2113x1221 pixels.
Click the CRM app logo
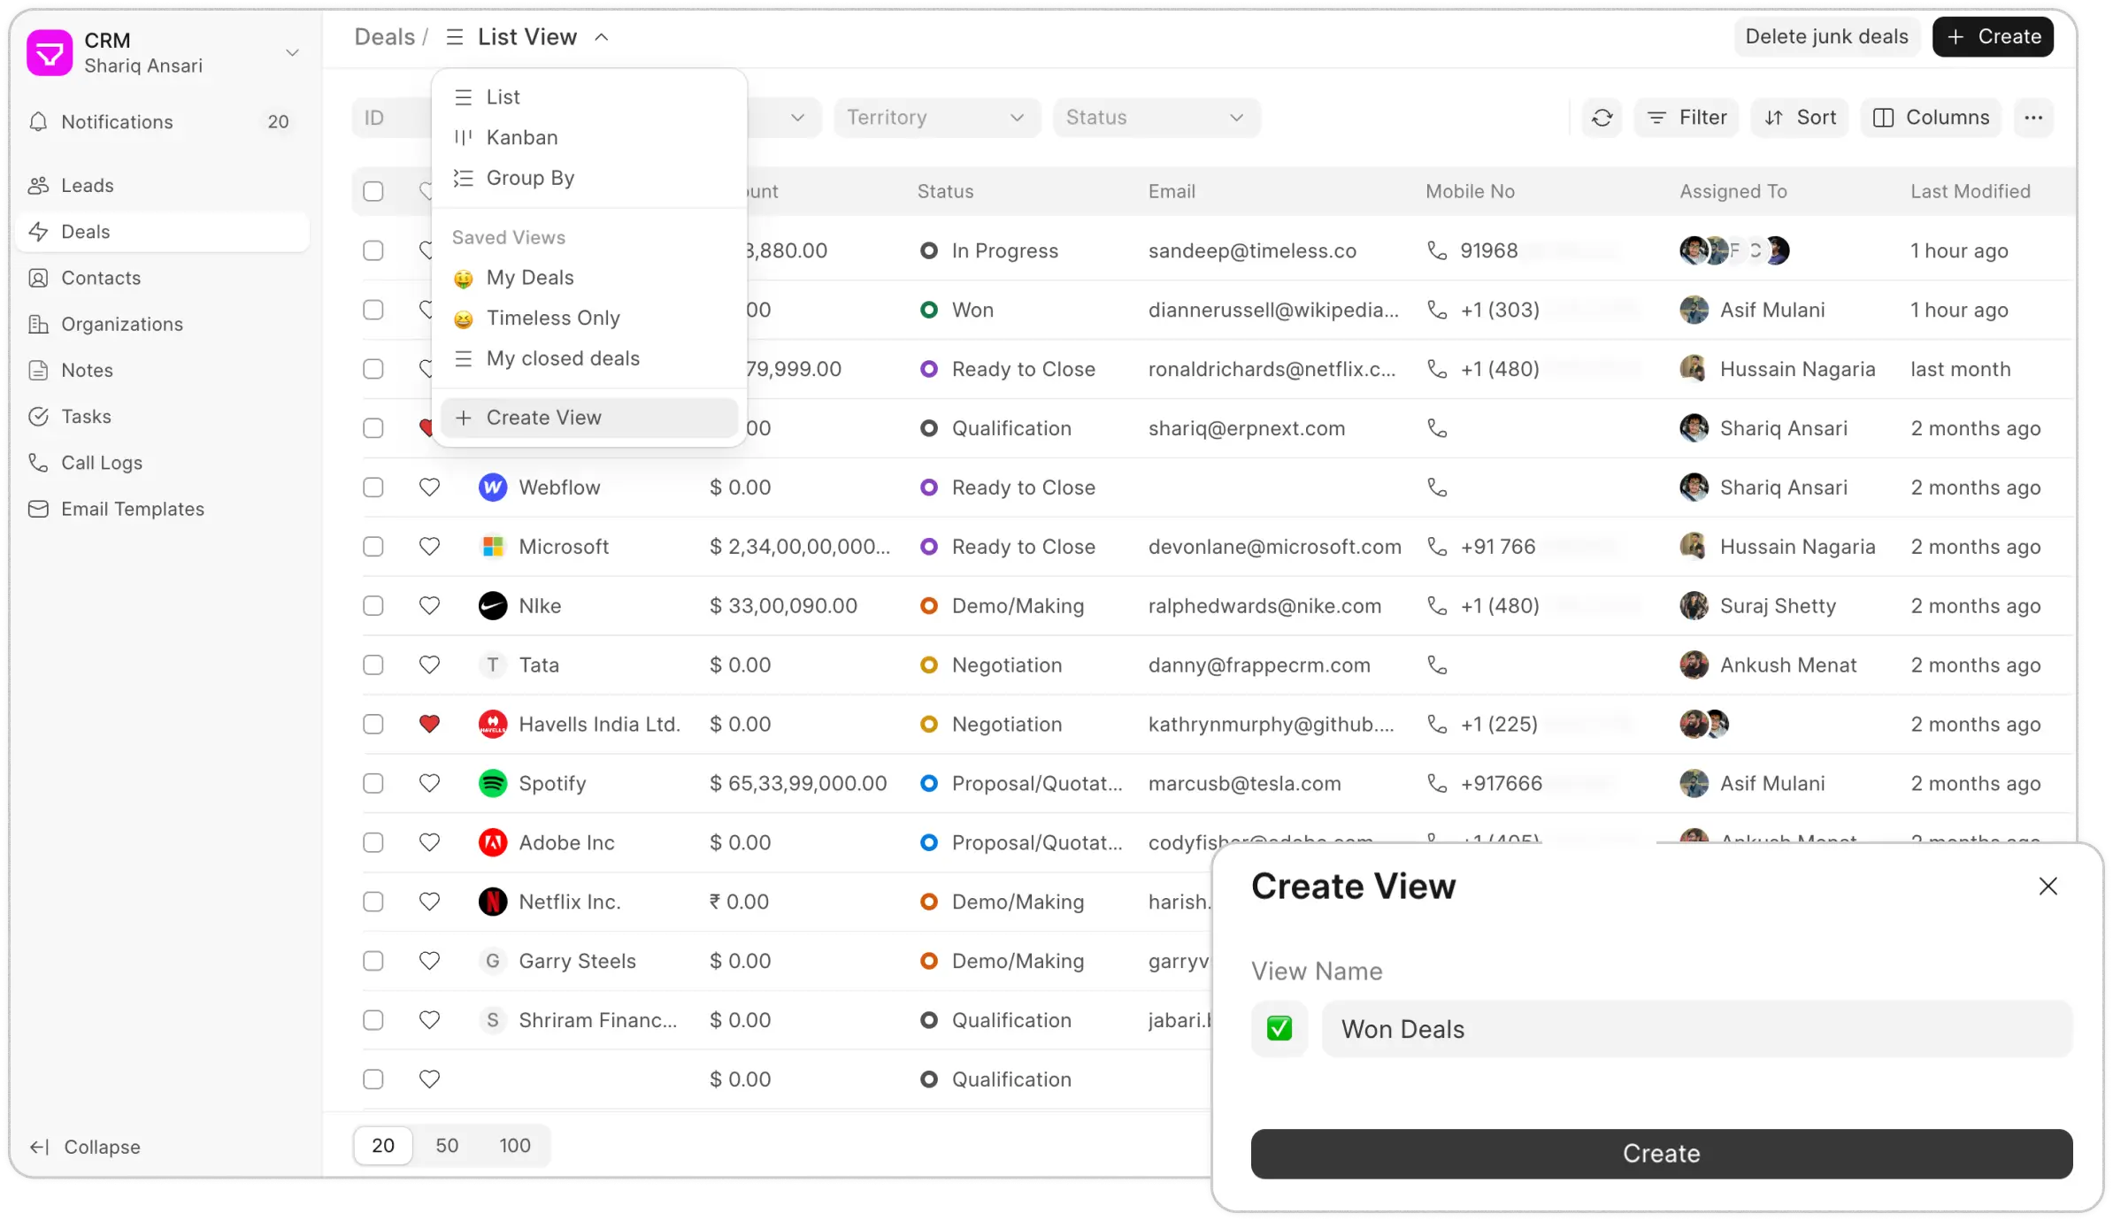pyautogui.click(x=50, y=52)
